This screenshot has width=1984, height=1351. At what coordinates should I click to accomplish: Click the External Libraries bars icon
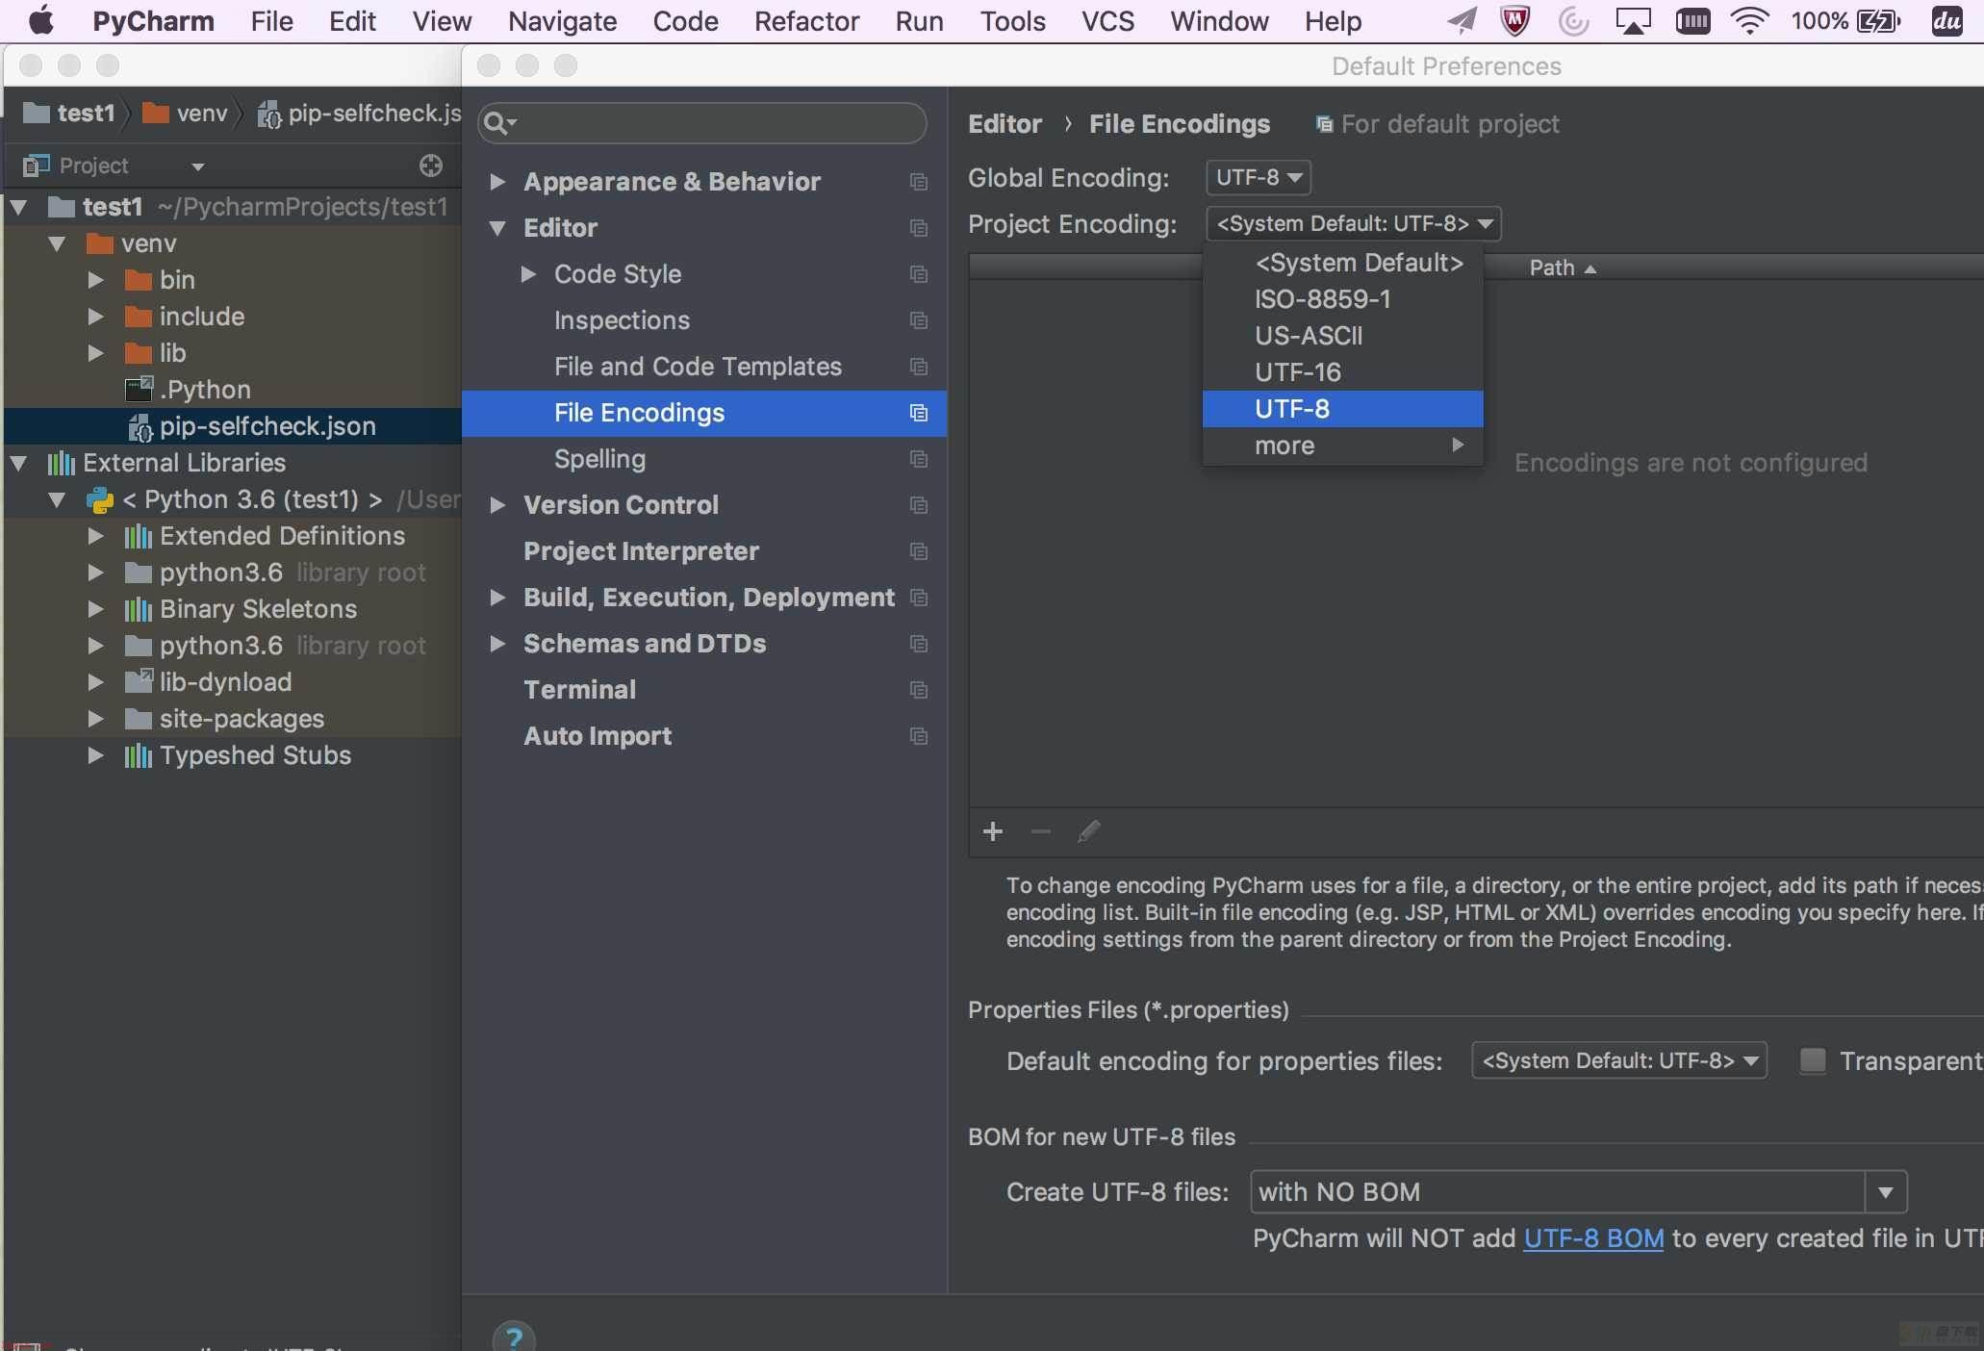point(61,463)
